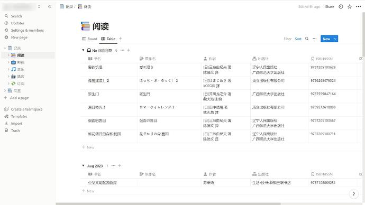Open page options three-dot menu top right
This screenshot has width=365, height=205.
[x=359, y=7]
